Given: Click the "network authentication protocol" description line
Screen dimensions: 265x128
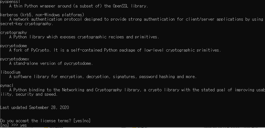Looking at the screenshot, I should (x=136, y=19).
